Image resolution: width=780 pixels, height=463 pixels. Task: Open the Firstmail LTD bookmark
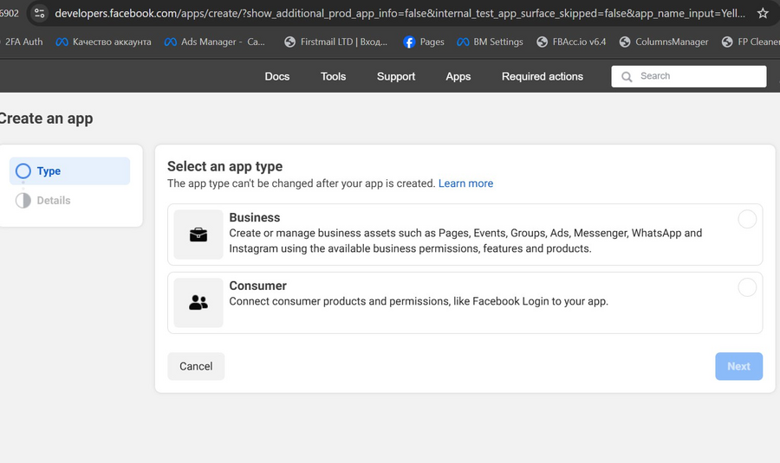(x=335, y=42)
